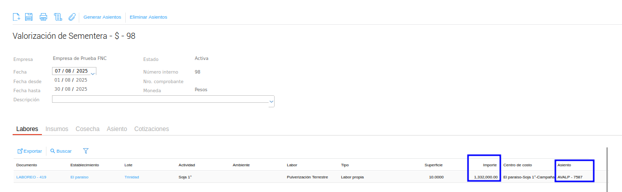Click the Pesos moneda value
Viewport: 622px width, 192px height.
(x=201, y=90)
